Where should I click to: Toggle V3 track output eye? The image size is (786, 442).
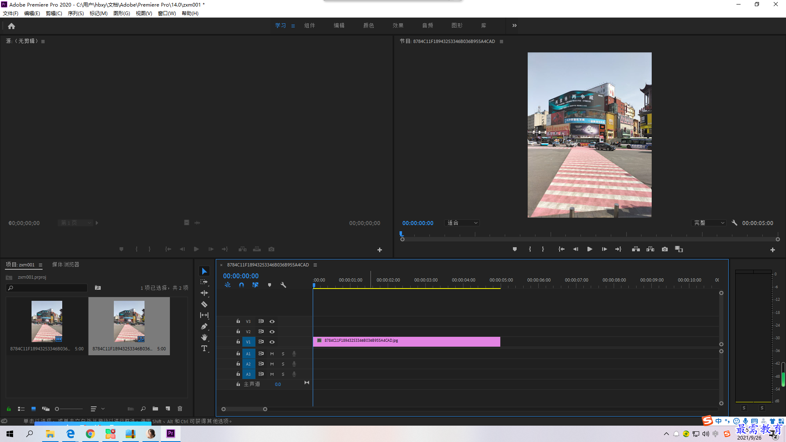(x=272, y=322)
